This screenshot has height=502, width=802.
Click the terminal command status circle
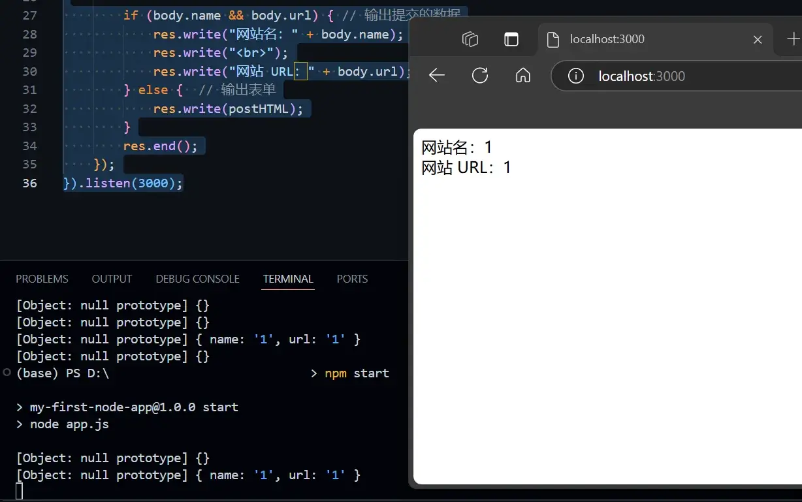(7, 373)
